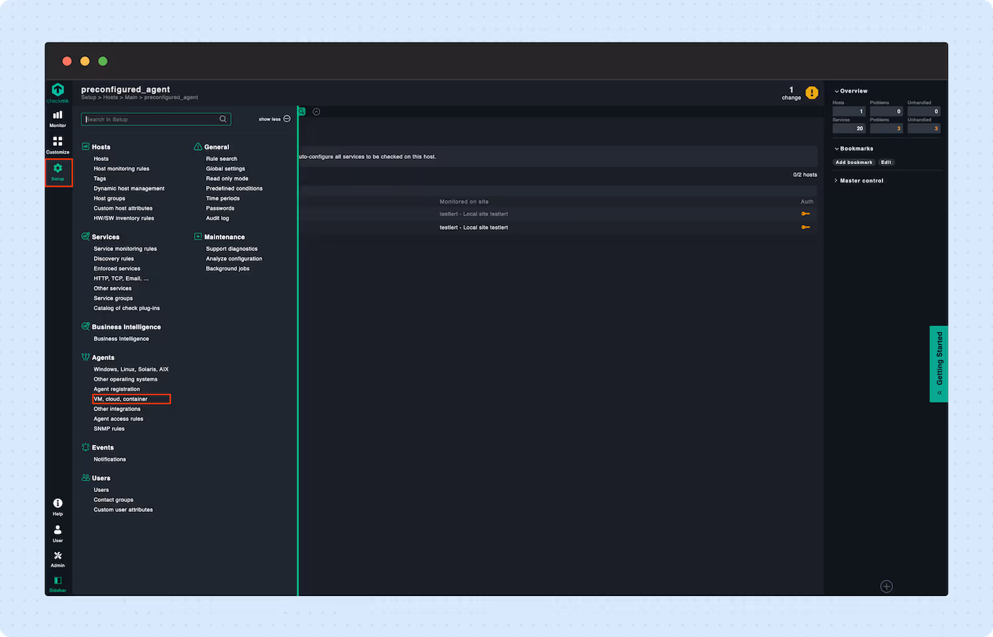Click the 'Add bookmark' button
The height and width of the screenshot is (637, 993).
tap(853, 162)
